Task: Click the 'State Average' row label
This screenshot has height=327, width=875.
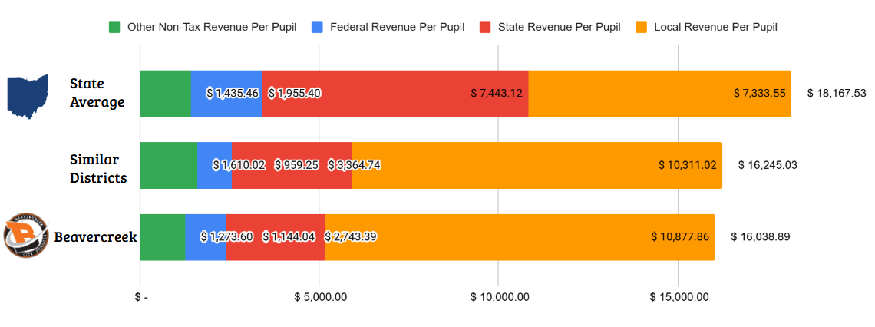Action: pos(97,93)
